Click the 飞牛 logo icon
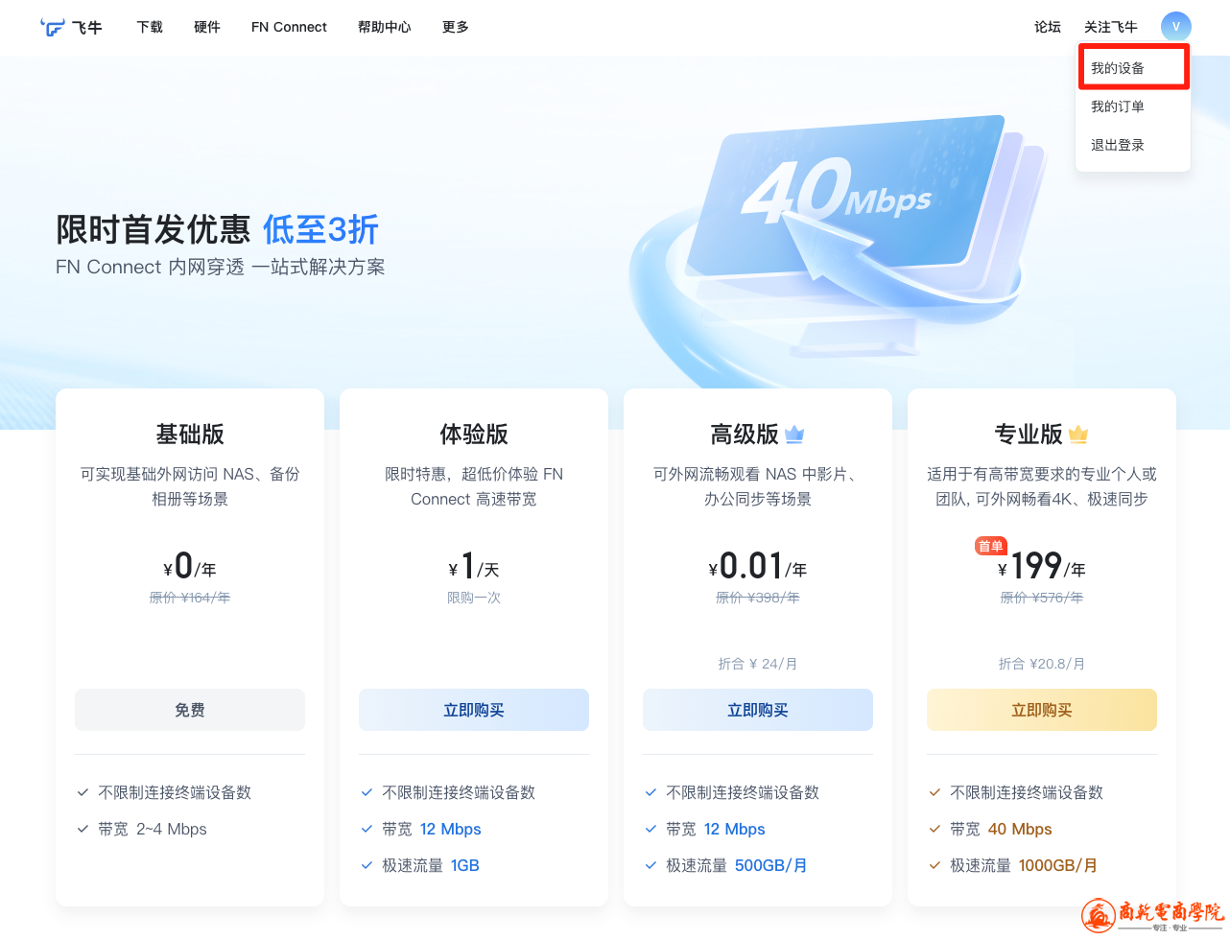The image size is (1230, 940). (53, 27)
